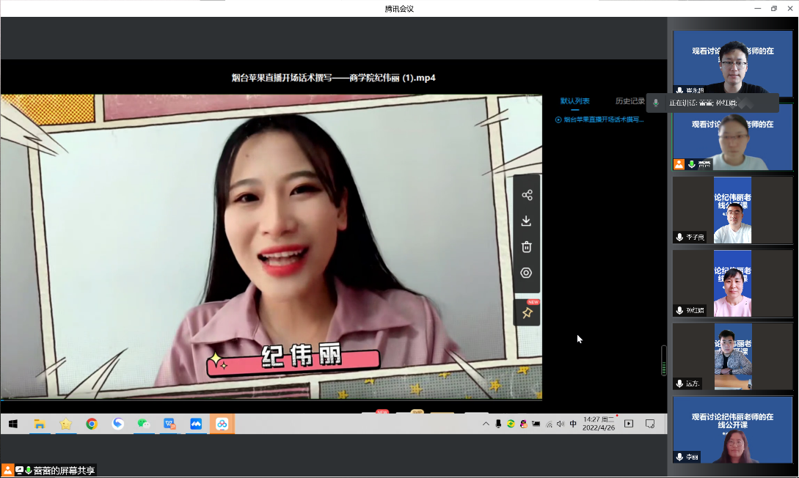799x478 pixels.
Task: Select 远方's participant video tile
Action: point(733,356)
